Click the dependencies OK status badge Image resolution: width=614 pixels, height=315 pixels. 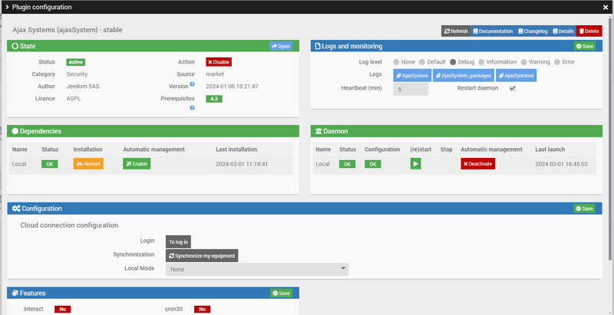pyautogui.click(x=50, y=164)
